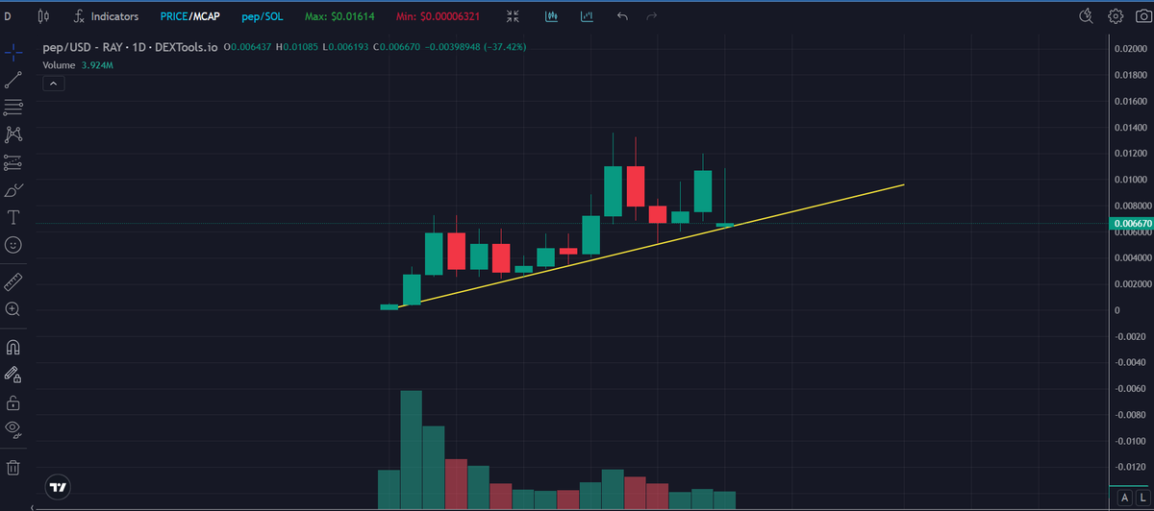Click the open price value O0.006437
This screenshot has width=1154, height=511.
pyautogui.click(x=247, y=47)
